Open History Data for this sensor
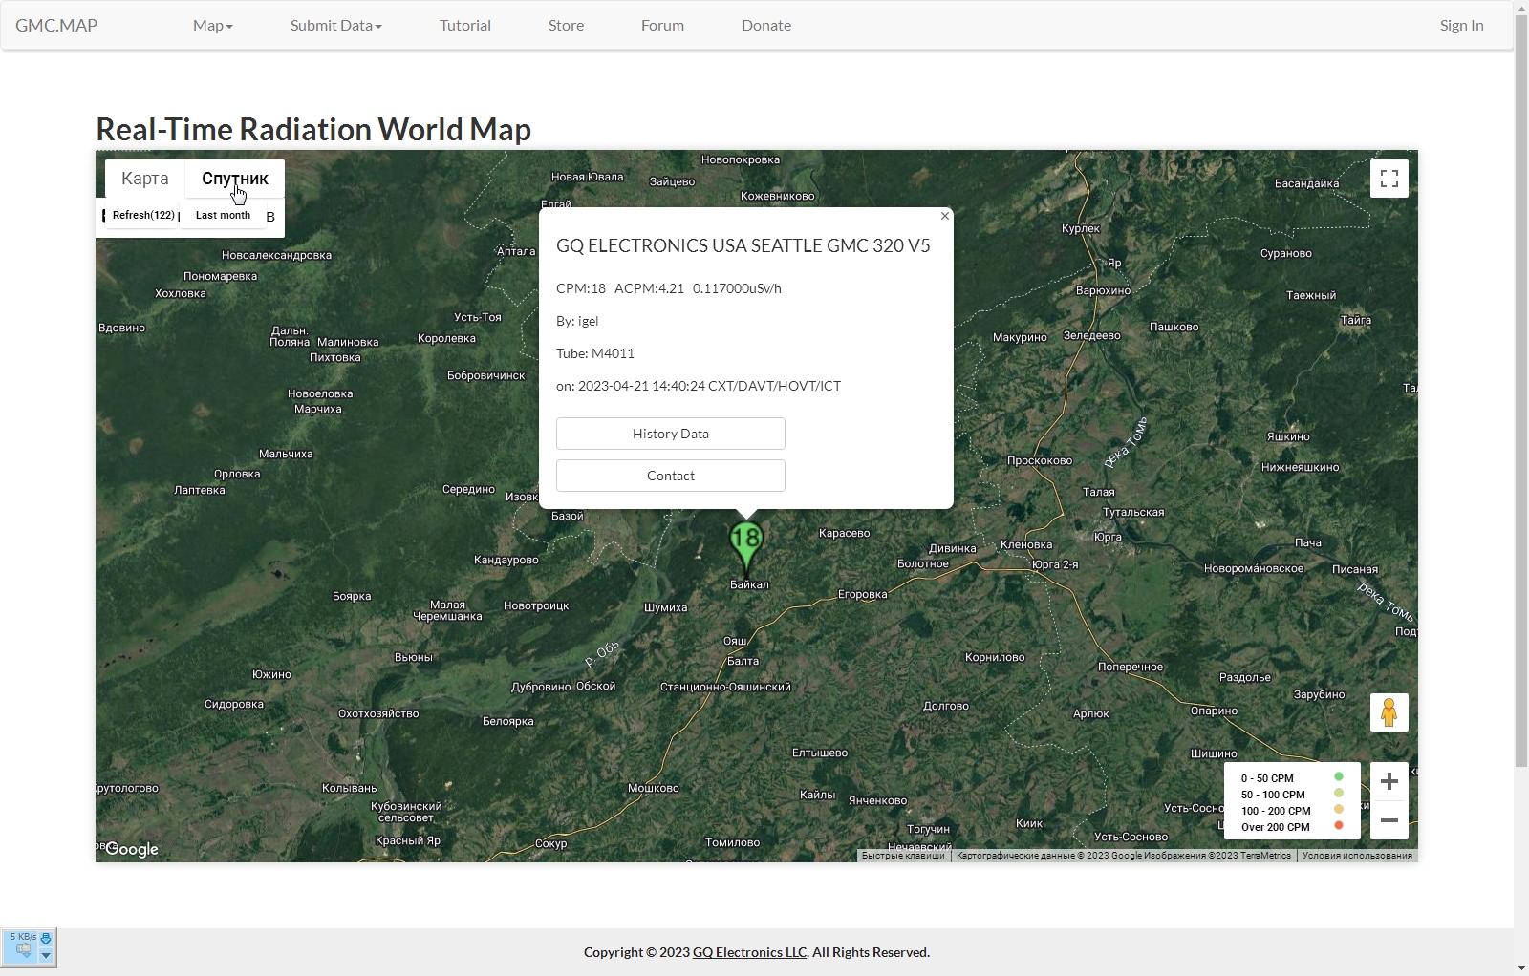 click(671, 434)
